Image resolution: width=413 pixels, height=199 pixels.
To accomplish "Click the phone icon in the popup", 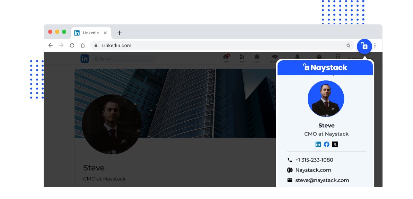I will click(290, 160).
